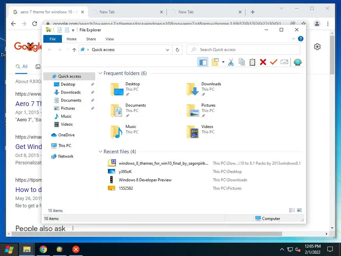Open Chrome three-dot menu
This screenshot has width=341, height=256.
point(328,24)
